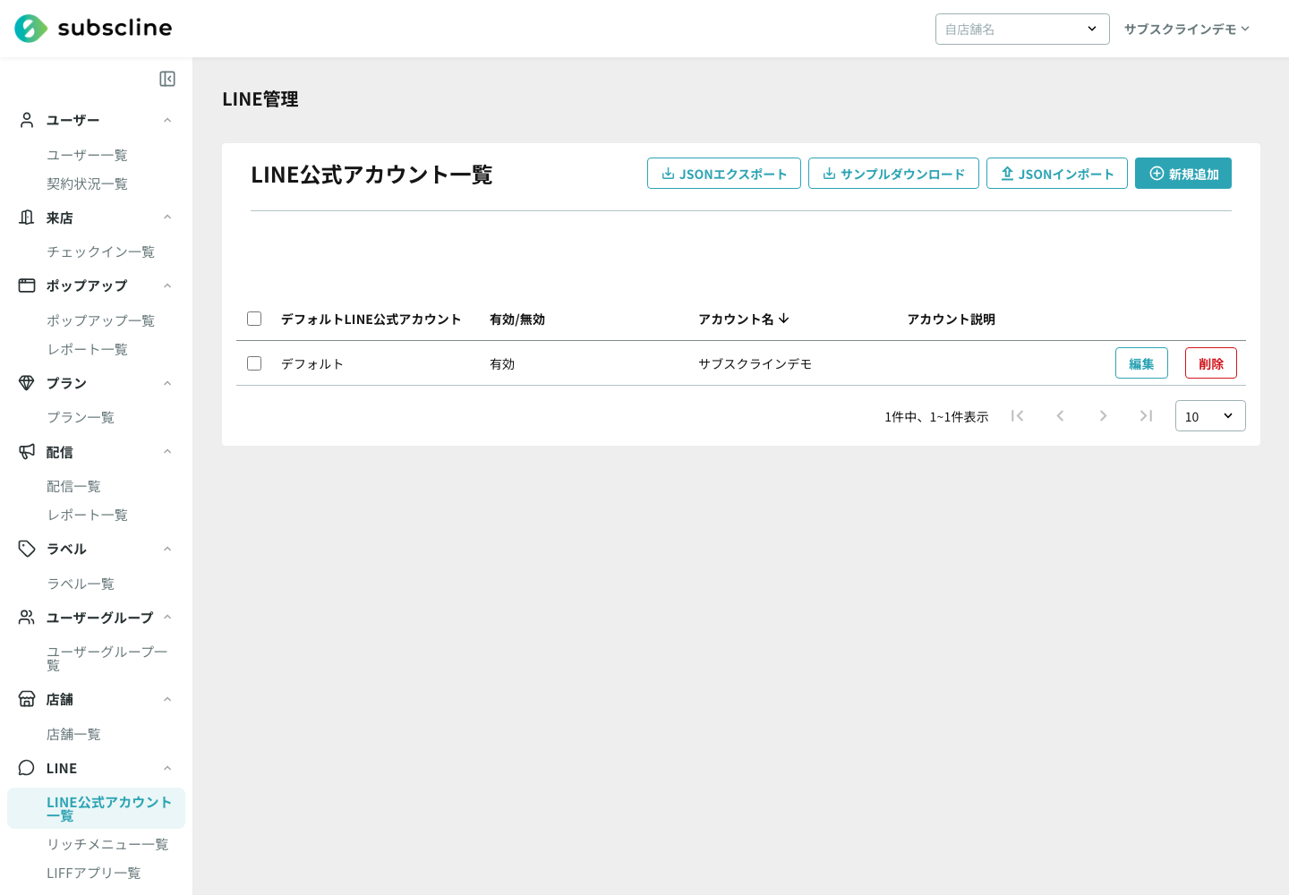1289x895 pixels.
Task: Click the LINE chat bubble icon
Action: tap(27, 768)
